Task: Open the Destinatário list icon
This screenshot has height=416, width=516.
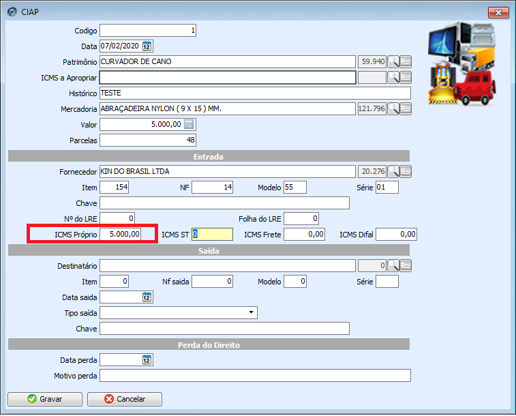Action: (x=406, y=265)
